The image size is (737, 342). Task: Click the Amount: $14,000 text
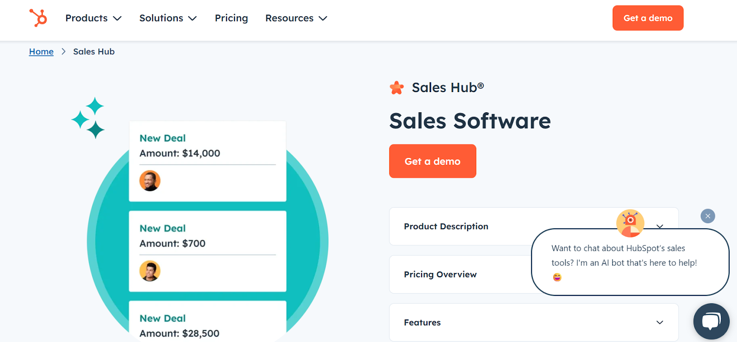(180, 153)
